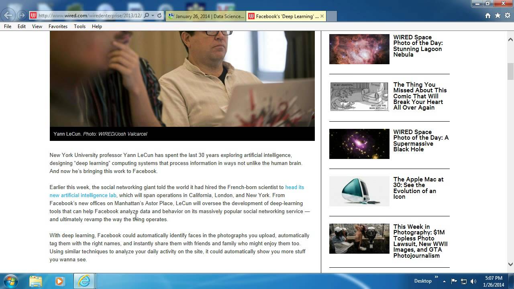Launch Windows Media Player from the taskbar

click(x=59, y=281)
